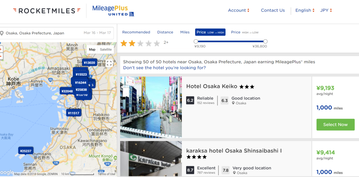Open the Contact Us page
The width and height of the screenshot is (359, 177).
pos(273,10)
